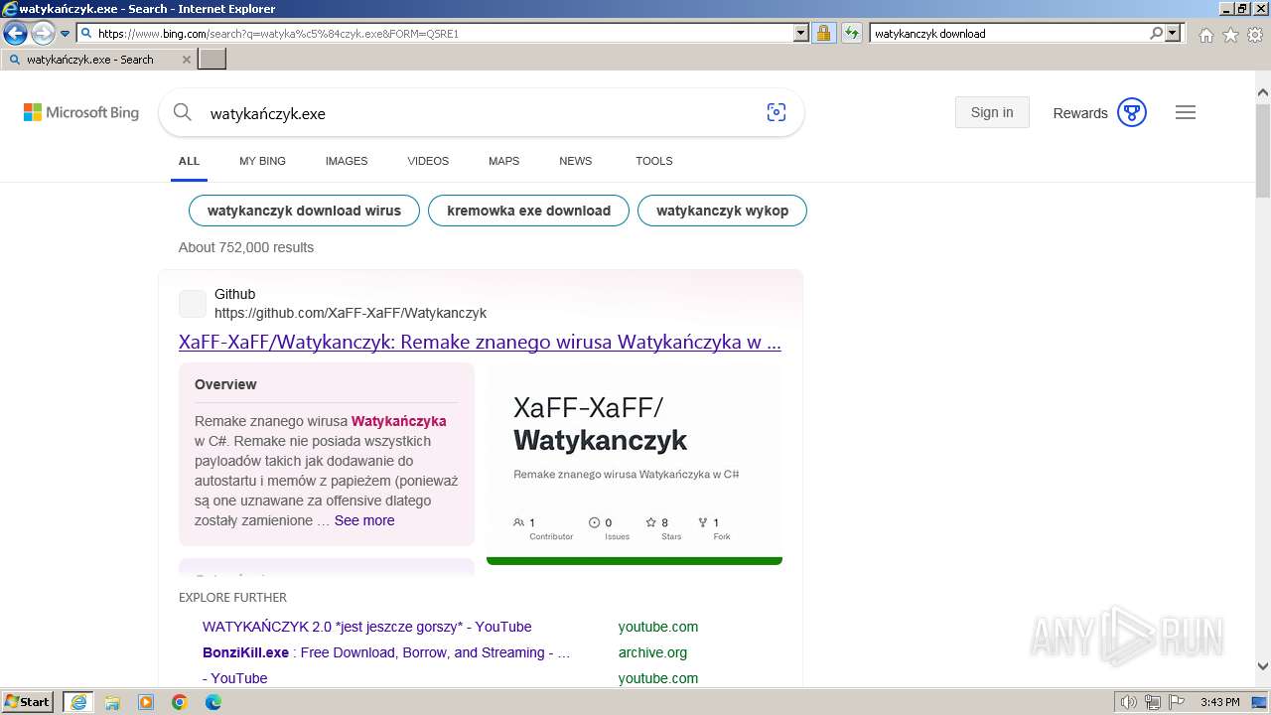Go back with the IE Back arrow
Viewport: 1271px width, 715px height.
point(15,33)
